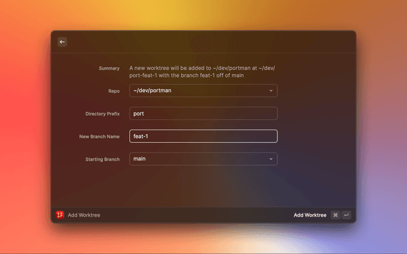Click the "port" text in prefix field
The width and height of the screenshot is (407, 254).
pos(139,114)
